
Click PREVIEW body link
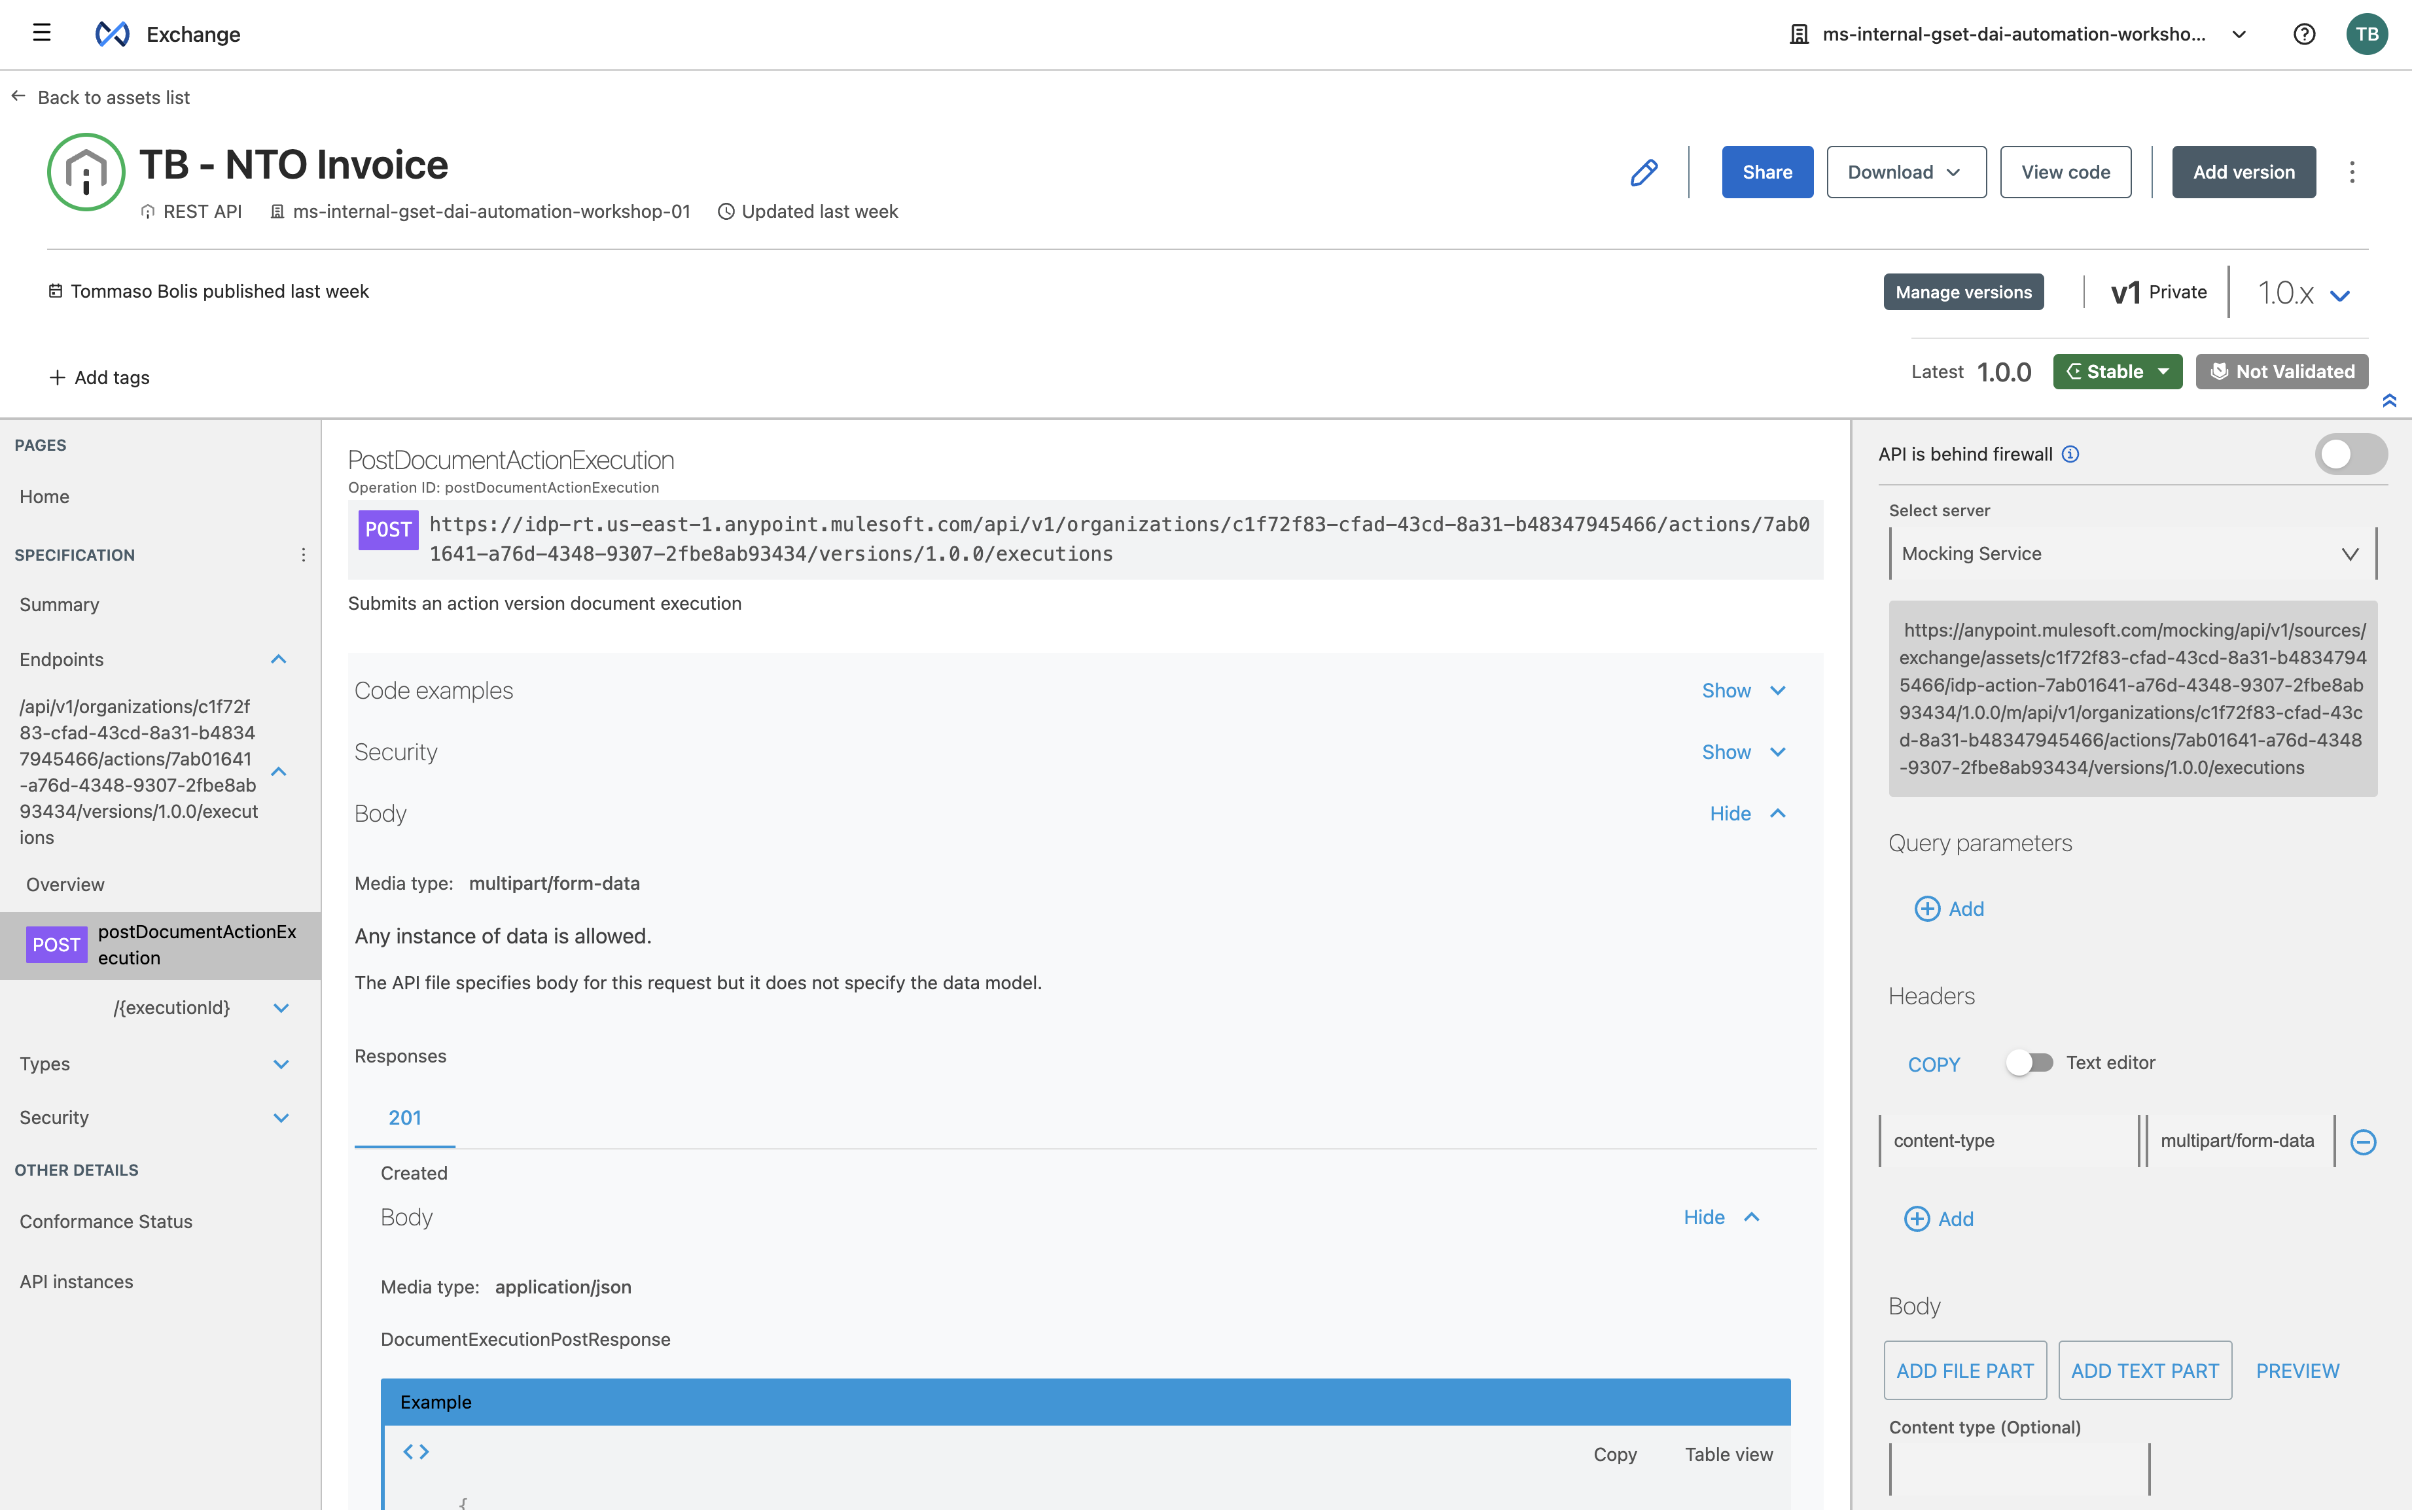coord(2297,1370)
